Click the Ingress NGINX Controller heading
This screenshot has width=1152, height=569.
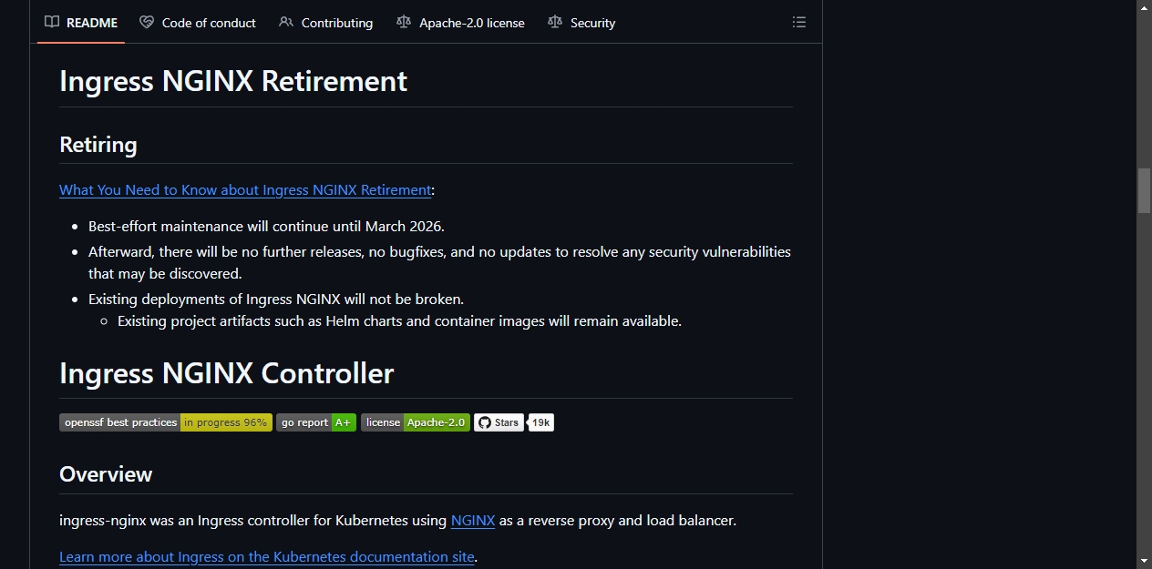(227, 373)
